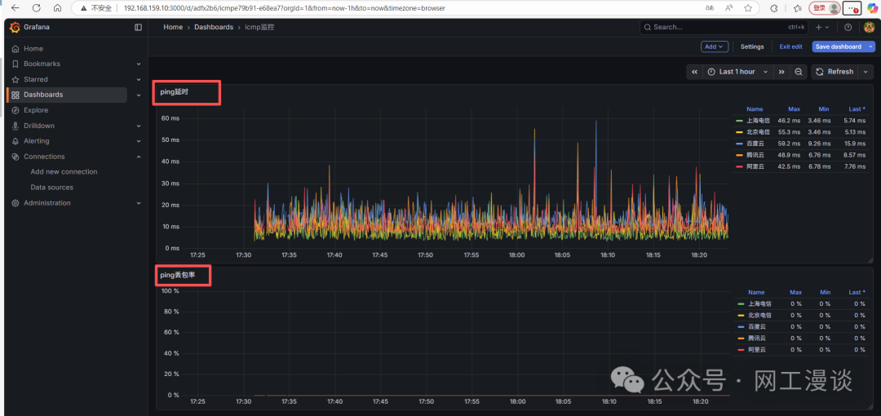This screenshot has width=881, height=416.
Task: Expand the Drilldown section chevron
Action: coord(139,126)
